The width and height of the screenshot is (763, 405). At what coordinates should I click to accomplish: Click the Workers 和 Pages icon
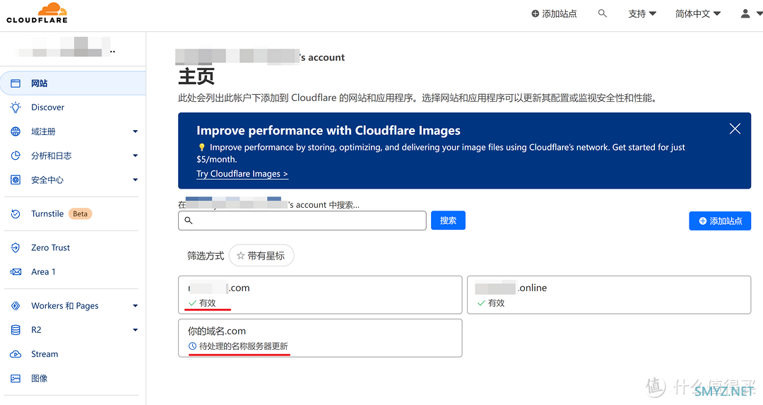16,306
